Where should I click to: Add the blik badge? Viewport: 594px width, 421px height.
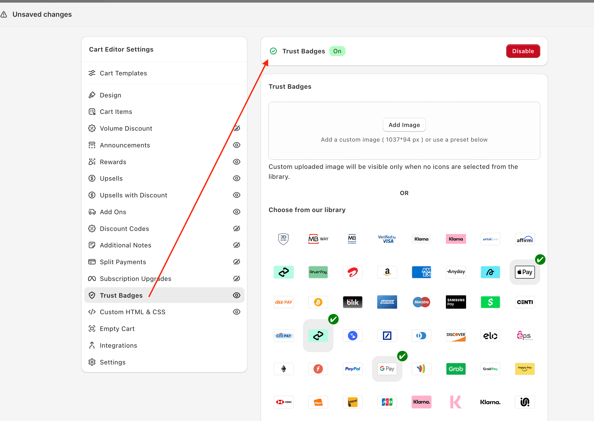pyautogui.click(x=353, y=302)
